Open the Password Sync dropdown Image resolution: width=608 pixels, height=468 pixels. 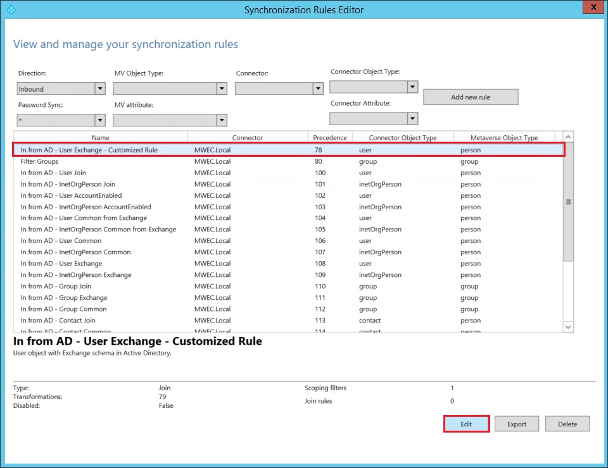[x=99, y=120]
